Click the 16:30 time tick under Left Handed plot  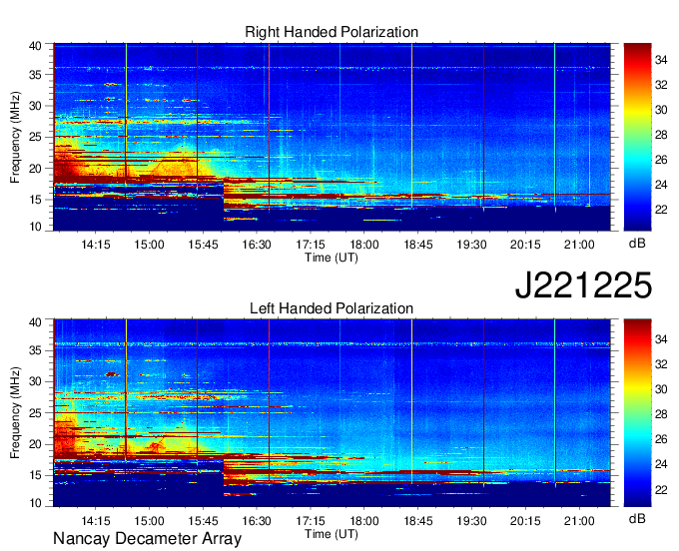pyautogui.click(x=257, y=521)
